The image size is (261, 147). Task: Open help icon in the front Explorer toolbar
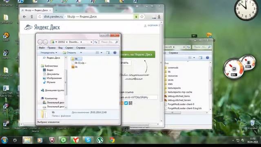pyautogui.click(x=115, y=53)
